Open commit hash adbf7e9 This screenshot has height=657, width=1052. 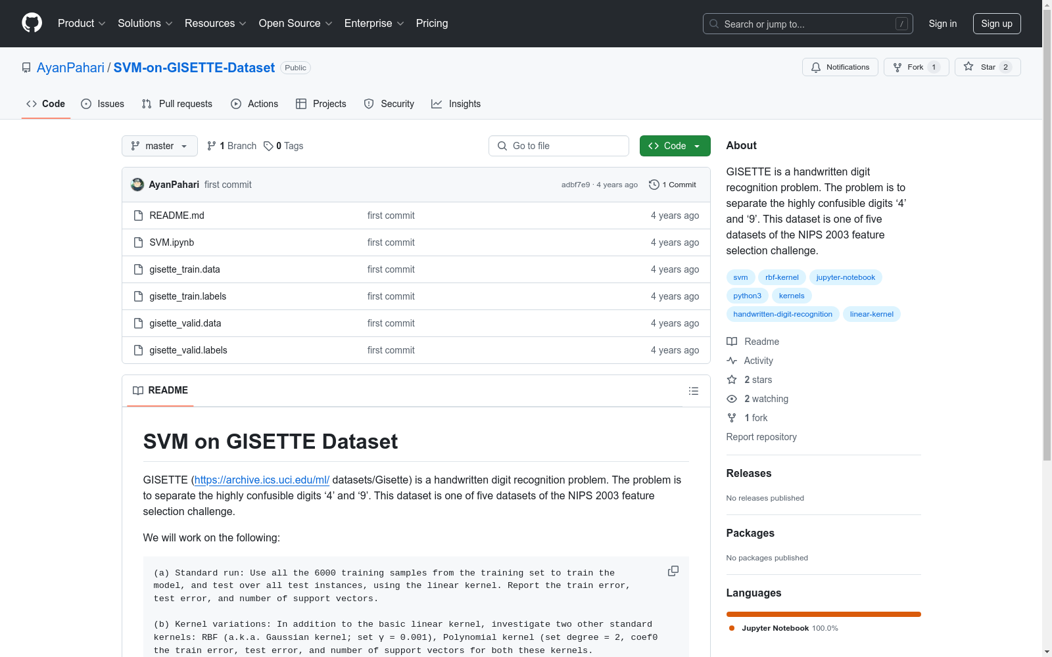pos(575,185)
